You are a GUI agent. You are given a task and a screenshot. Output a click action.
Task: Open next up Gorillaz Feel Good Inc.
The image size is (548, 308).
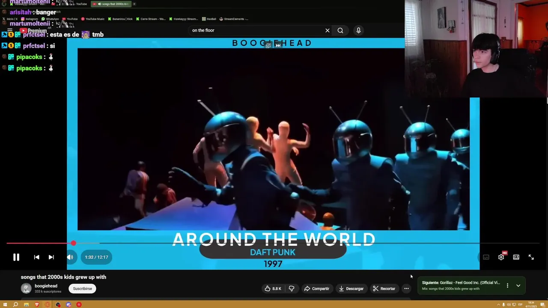[x=461, y=283]
